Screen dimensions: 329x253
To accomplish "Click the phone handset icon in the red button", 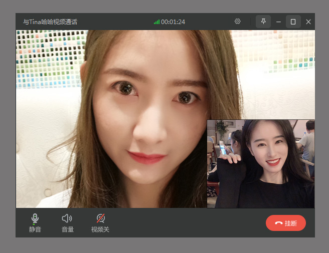I will [x=278, y=223].
